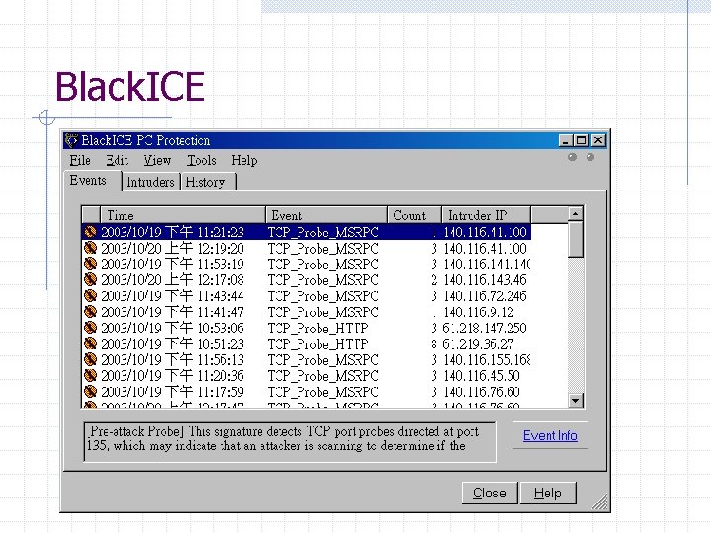Maximize the BlackICE PC Protection window
The height and width of the screenshot is (533, 711).
pyautogui.click(x=581, y=140)
